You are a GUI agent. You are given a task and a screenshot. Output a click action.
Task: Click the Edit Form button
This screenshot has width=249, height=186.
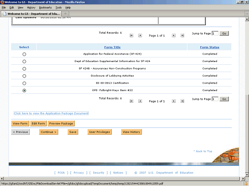tap(38, 124)
